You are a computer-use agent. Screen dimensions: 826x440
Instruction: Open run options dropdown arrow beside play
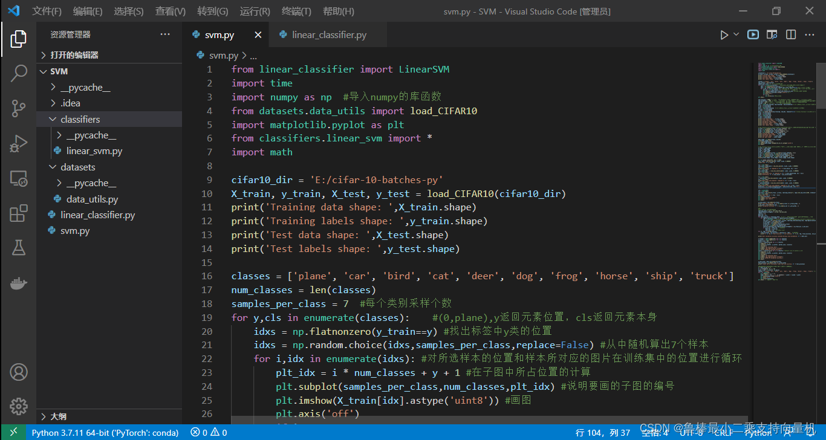tap(736, 34)
